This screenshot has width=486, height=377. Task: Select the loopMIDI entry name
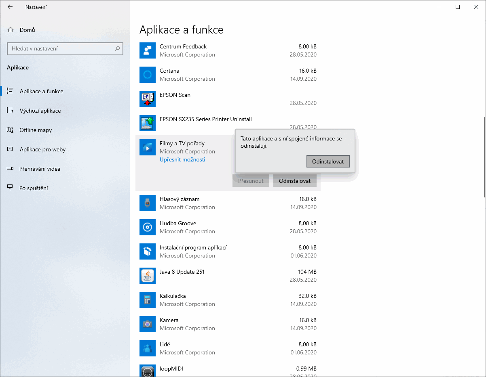coord(172,369)
